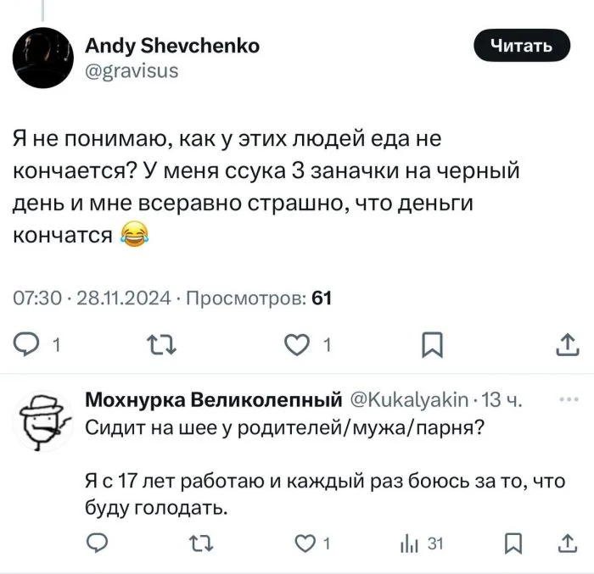Reply to the main tweet
Viewport: 594px width, 574px height.
[29, 344]
